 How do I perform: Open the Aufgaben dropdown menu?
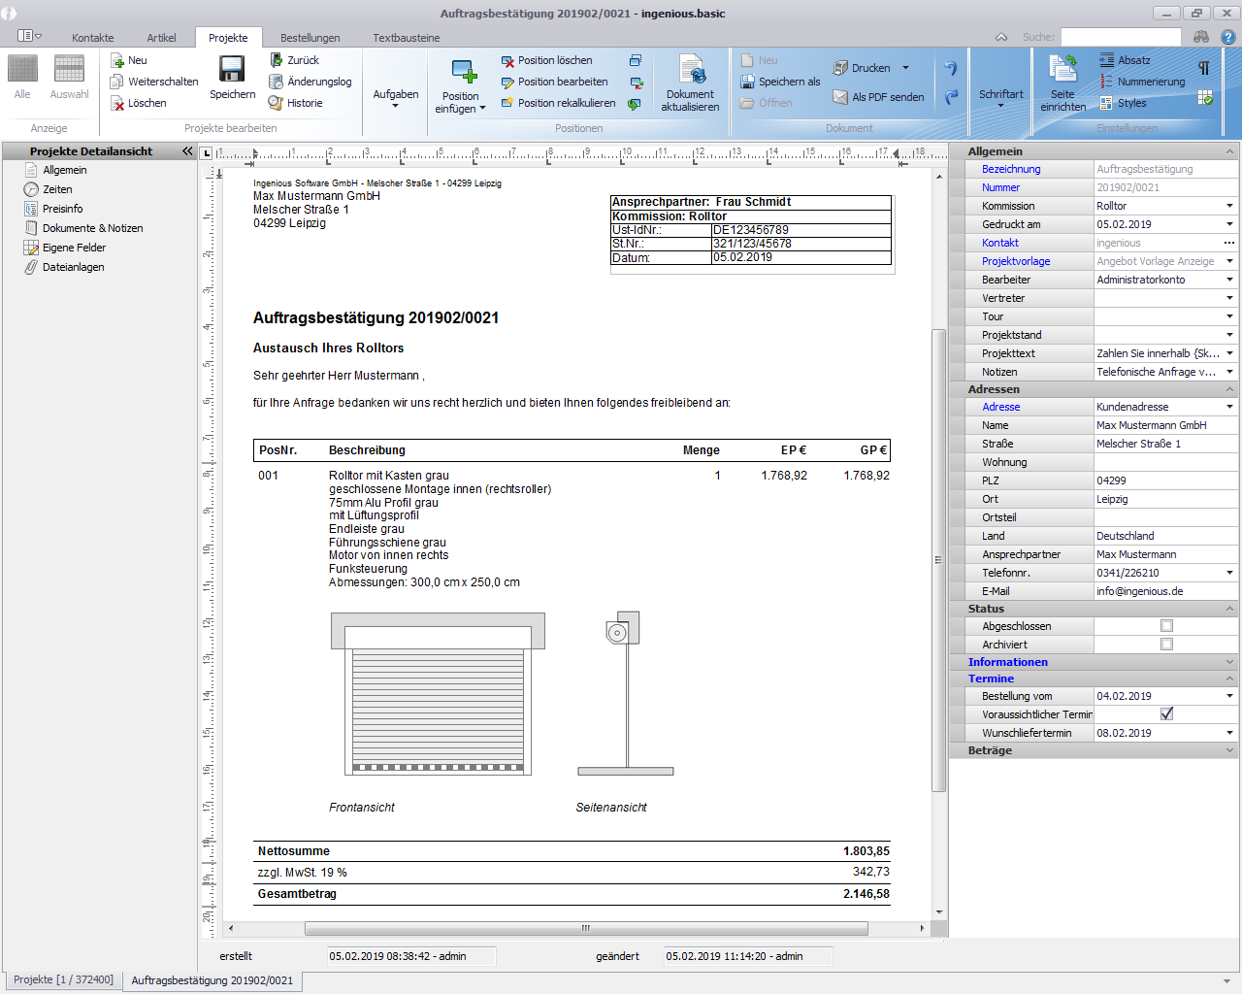(396, 96)
